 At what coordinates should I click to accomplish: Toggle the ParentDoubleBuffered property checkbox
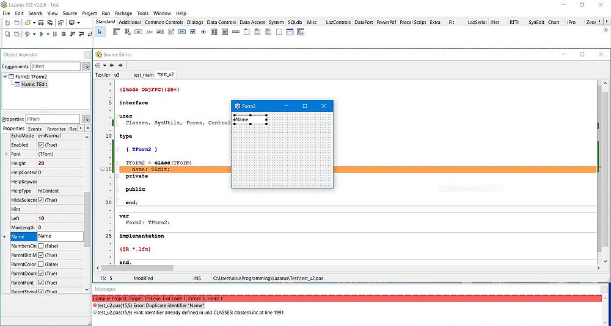(41, 274)
